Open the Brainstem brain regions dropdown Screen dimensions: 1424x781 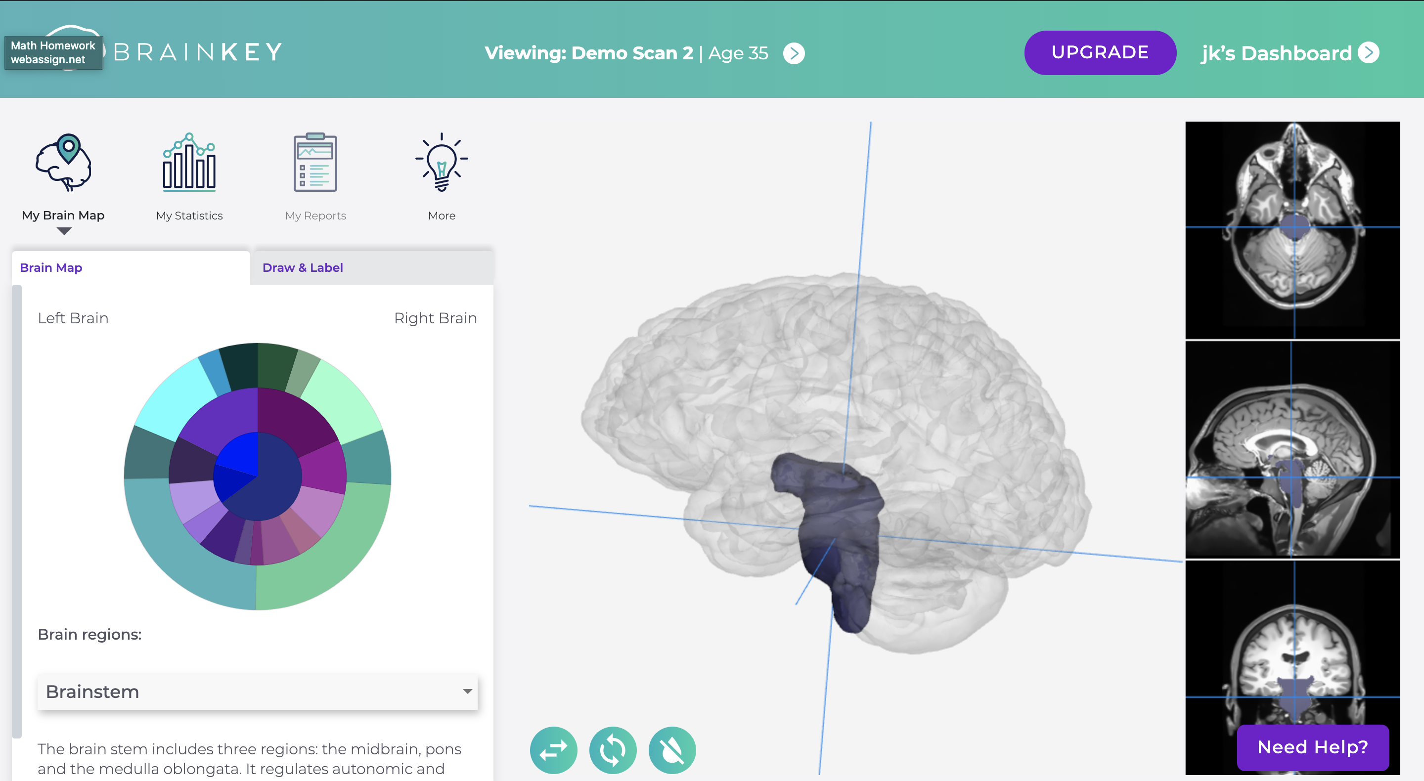[258, 692]
